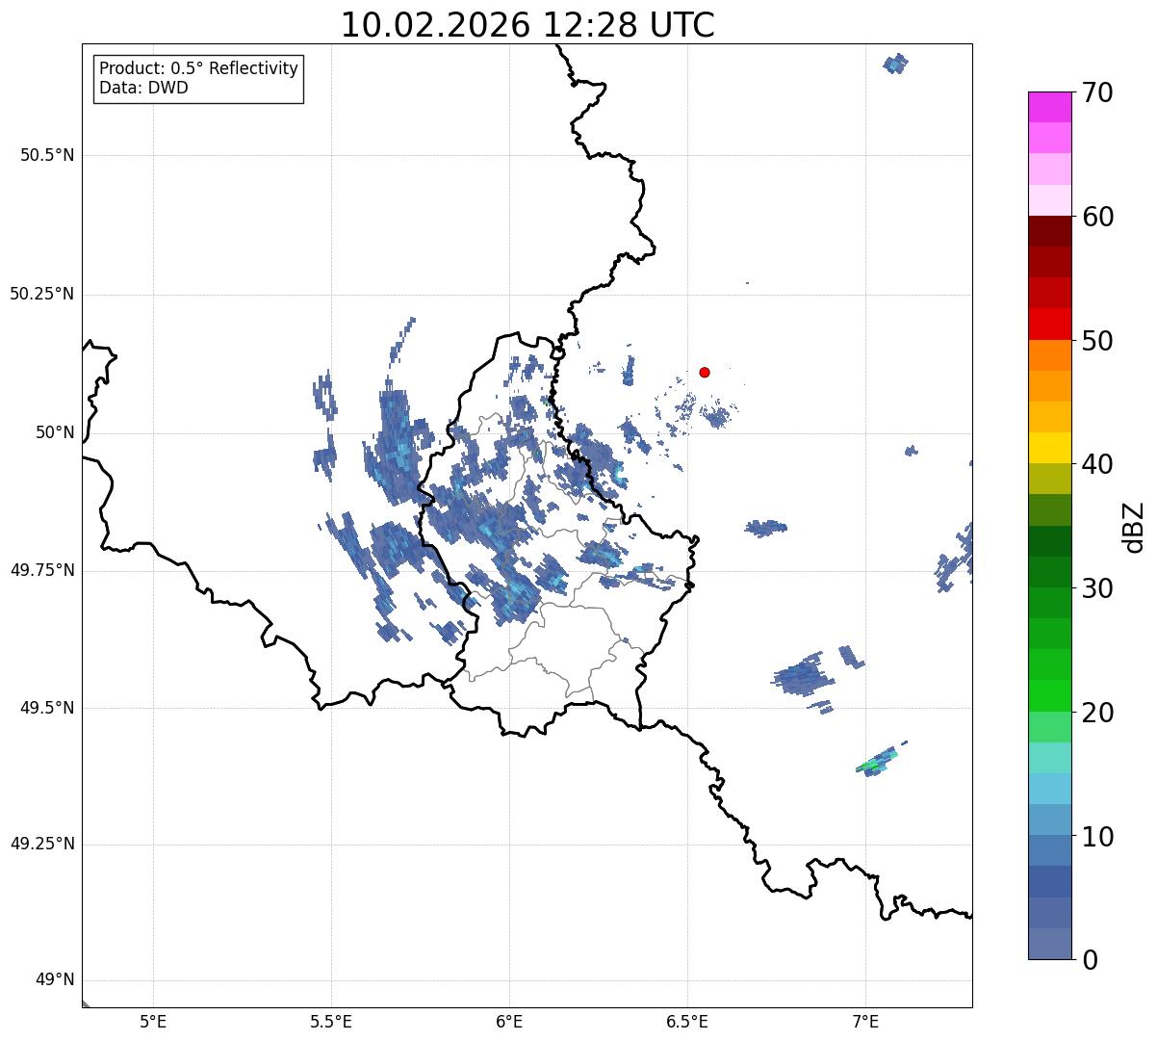Viewport: 1157px width, 1041px height.
Task: Click the 10.02.2026 12:28 UTC title
Action: (x=527, y=25)
